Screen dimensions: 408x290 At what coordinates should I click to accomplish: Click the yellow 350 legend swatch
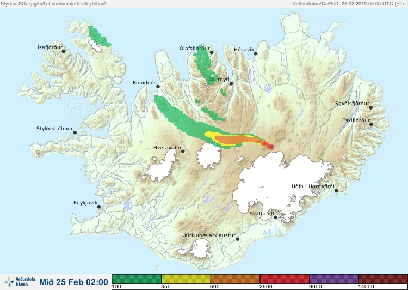tap(186, 279)
